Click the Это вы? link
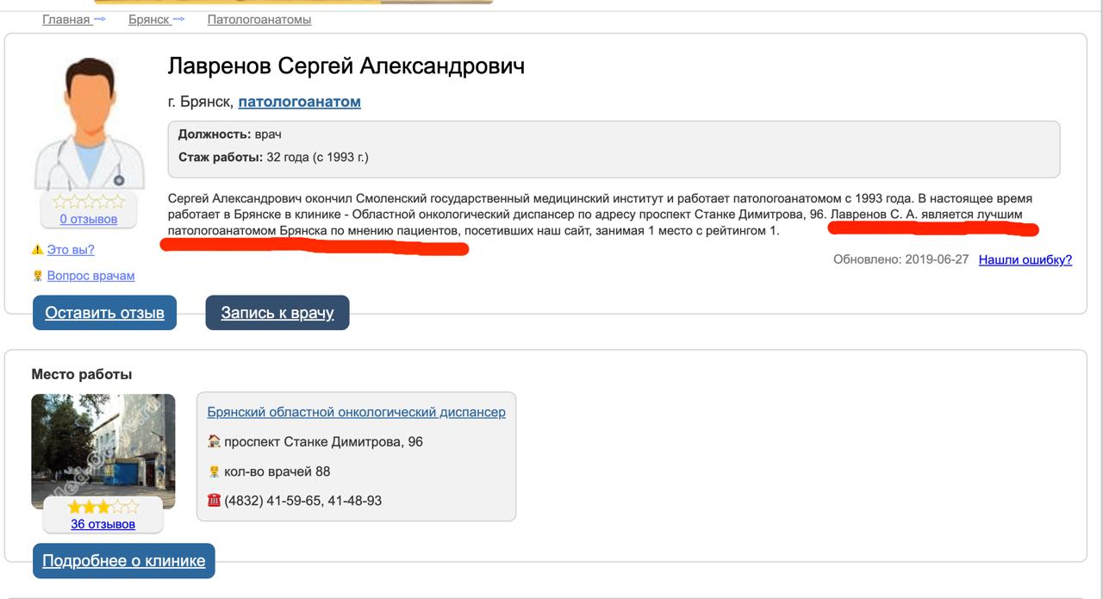This screenshot has width=1103, height=599. point(71,250)
